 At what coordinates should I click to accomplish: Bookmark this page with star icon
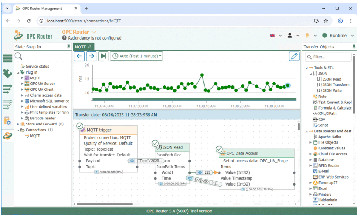[326, 21]
